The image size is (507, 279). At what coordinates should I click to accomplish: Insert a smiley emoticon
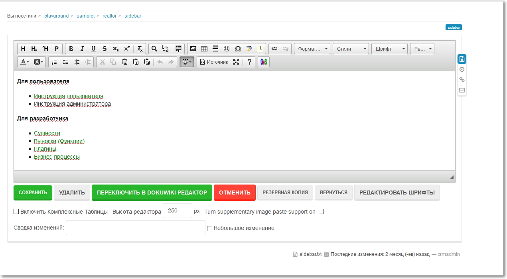coord(227,49)
